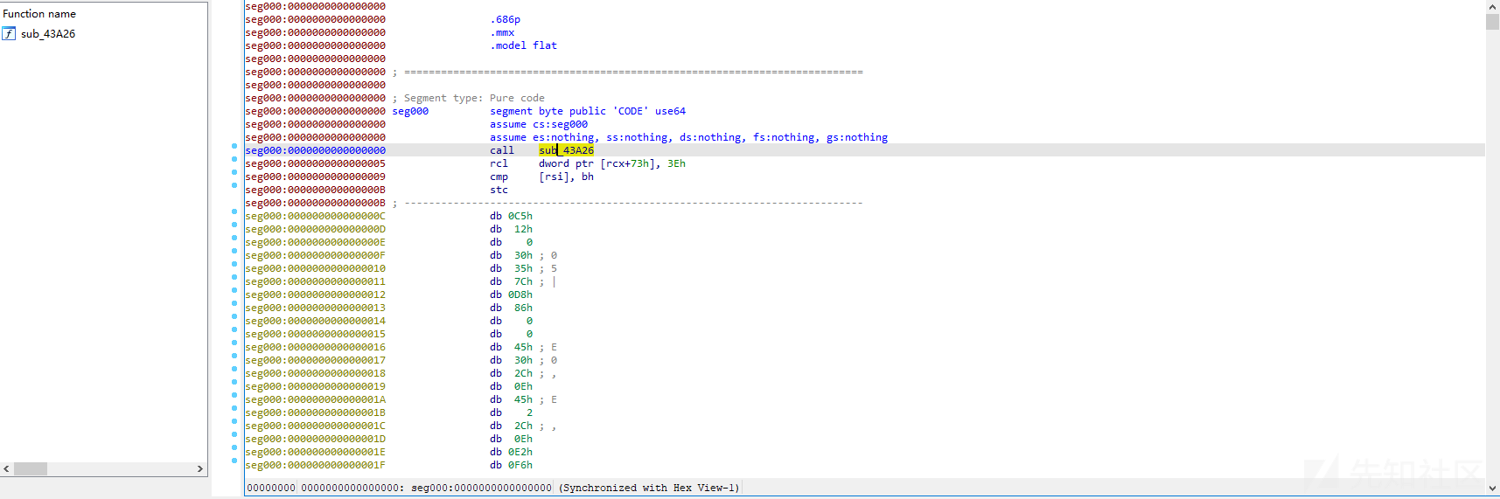The width and height of the screenshot is (1500, 499).
Task: Click the 'assume cs:seg000' line
Action: (x=539, y=124)
